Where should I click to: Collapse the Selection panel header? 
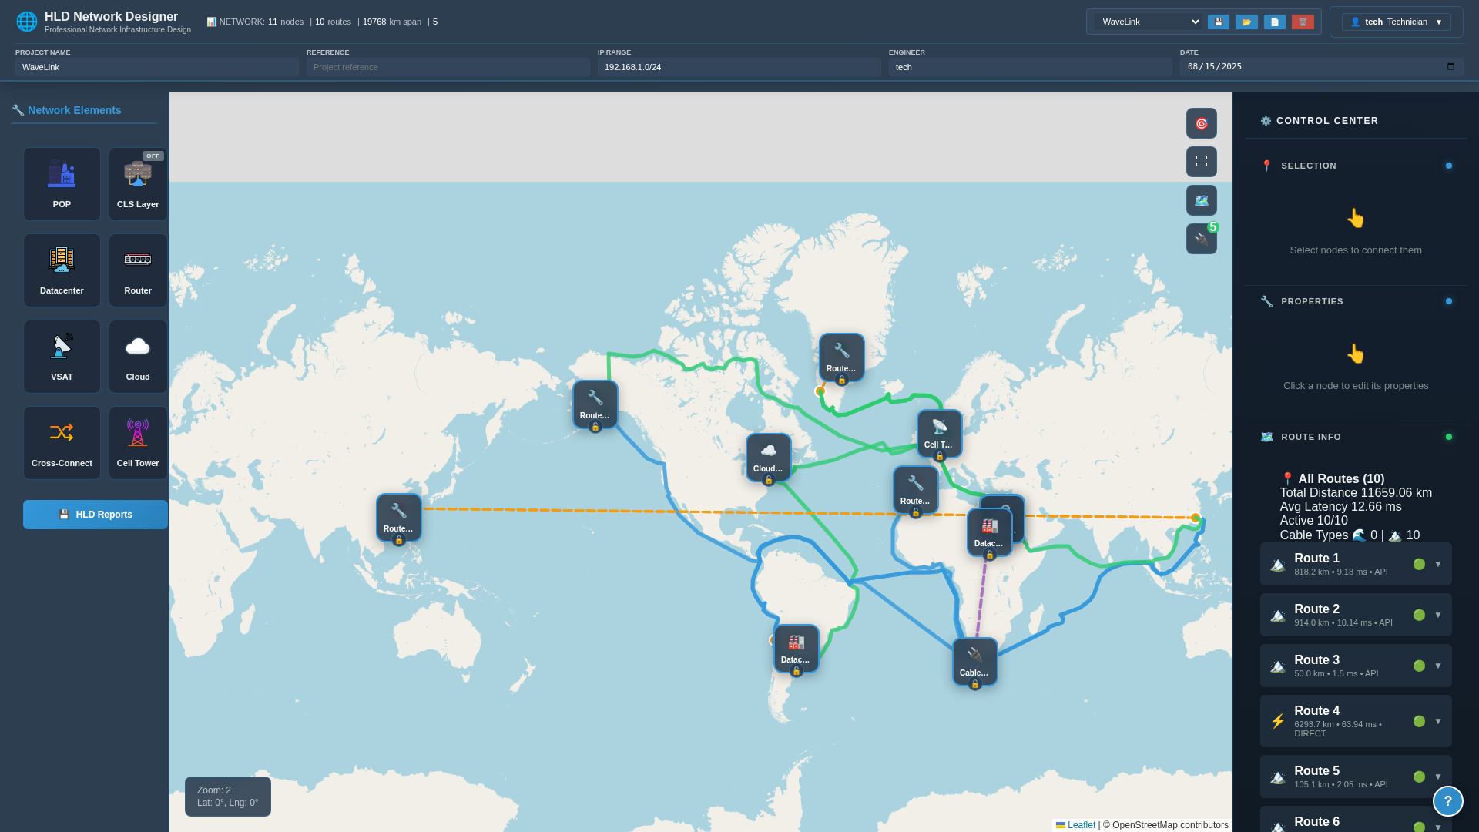(1356, 166)
